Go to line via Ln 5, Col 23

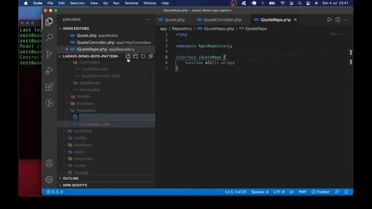click(x=235, y=192)
